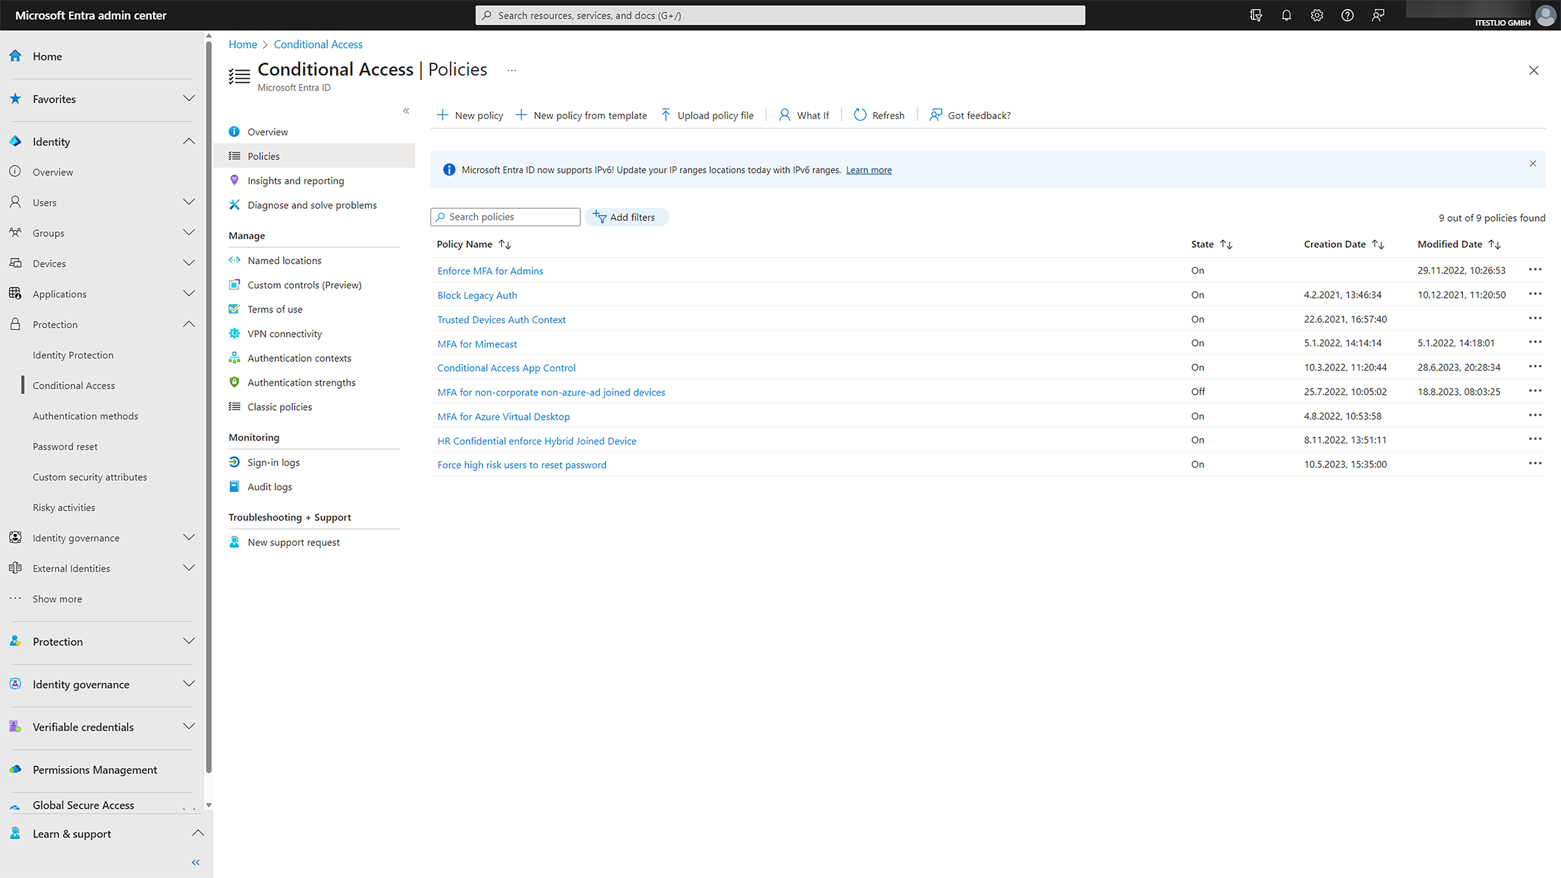Open more options for Block Legacy Auth
This screenshot has height=878, width=1561.
pos(1535,294)
